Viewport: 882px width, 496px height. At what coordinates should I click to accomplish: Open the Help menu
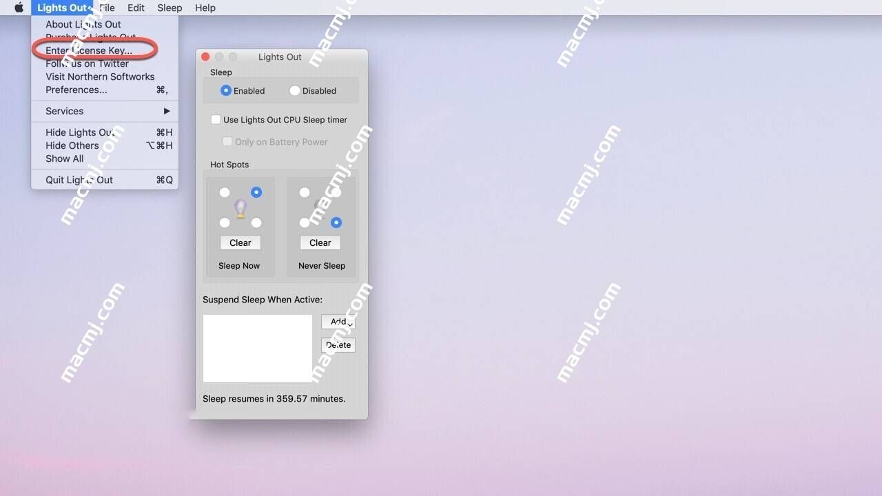pos(205,8)
